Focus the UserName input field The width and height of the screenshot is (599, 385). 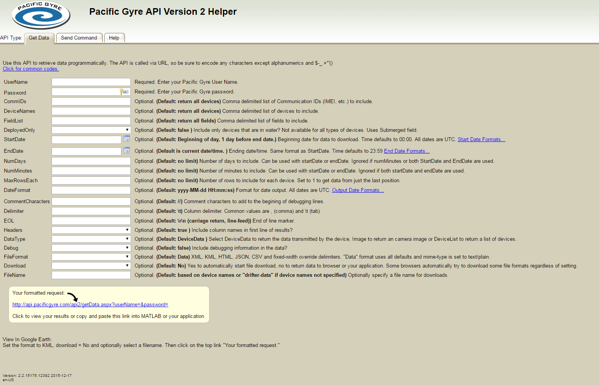tap(91, 82)
